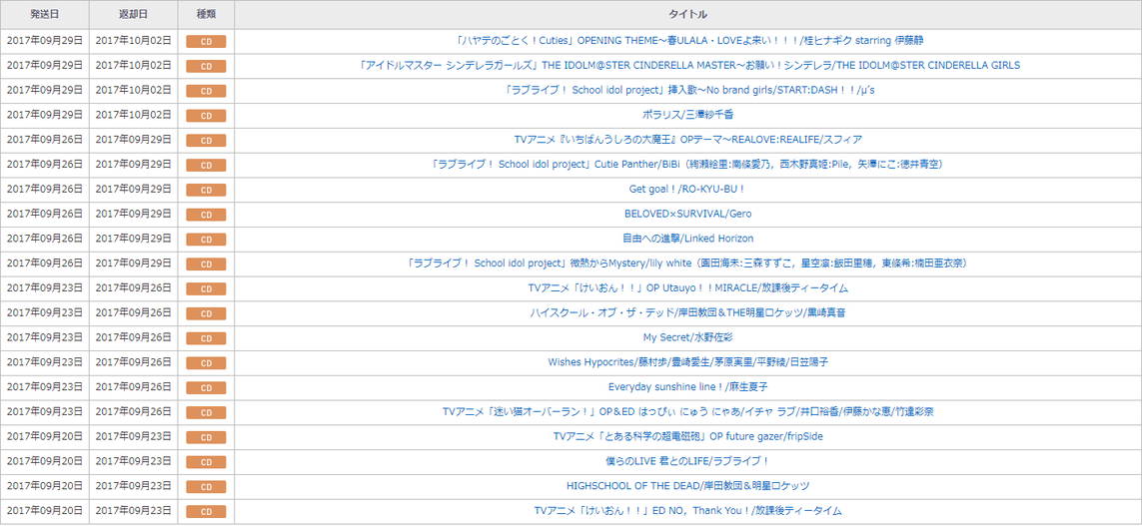Open the 自由への進撃/Linked Horizon link
Image resolution: width=1142 pixels, height=526 pixels.
[x=687, y=239]
